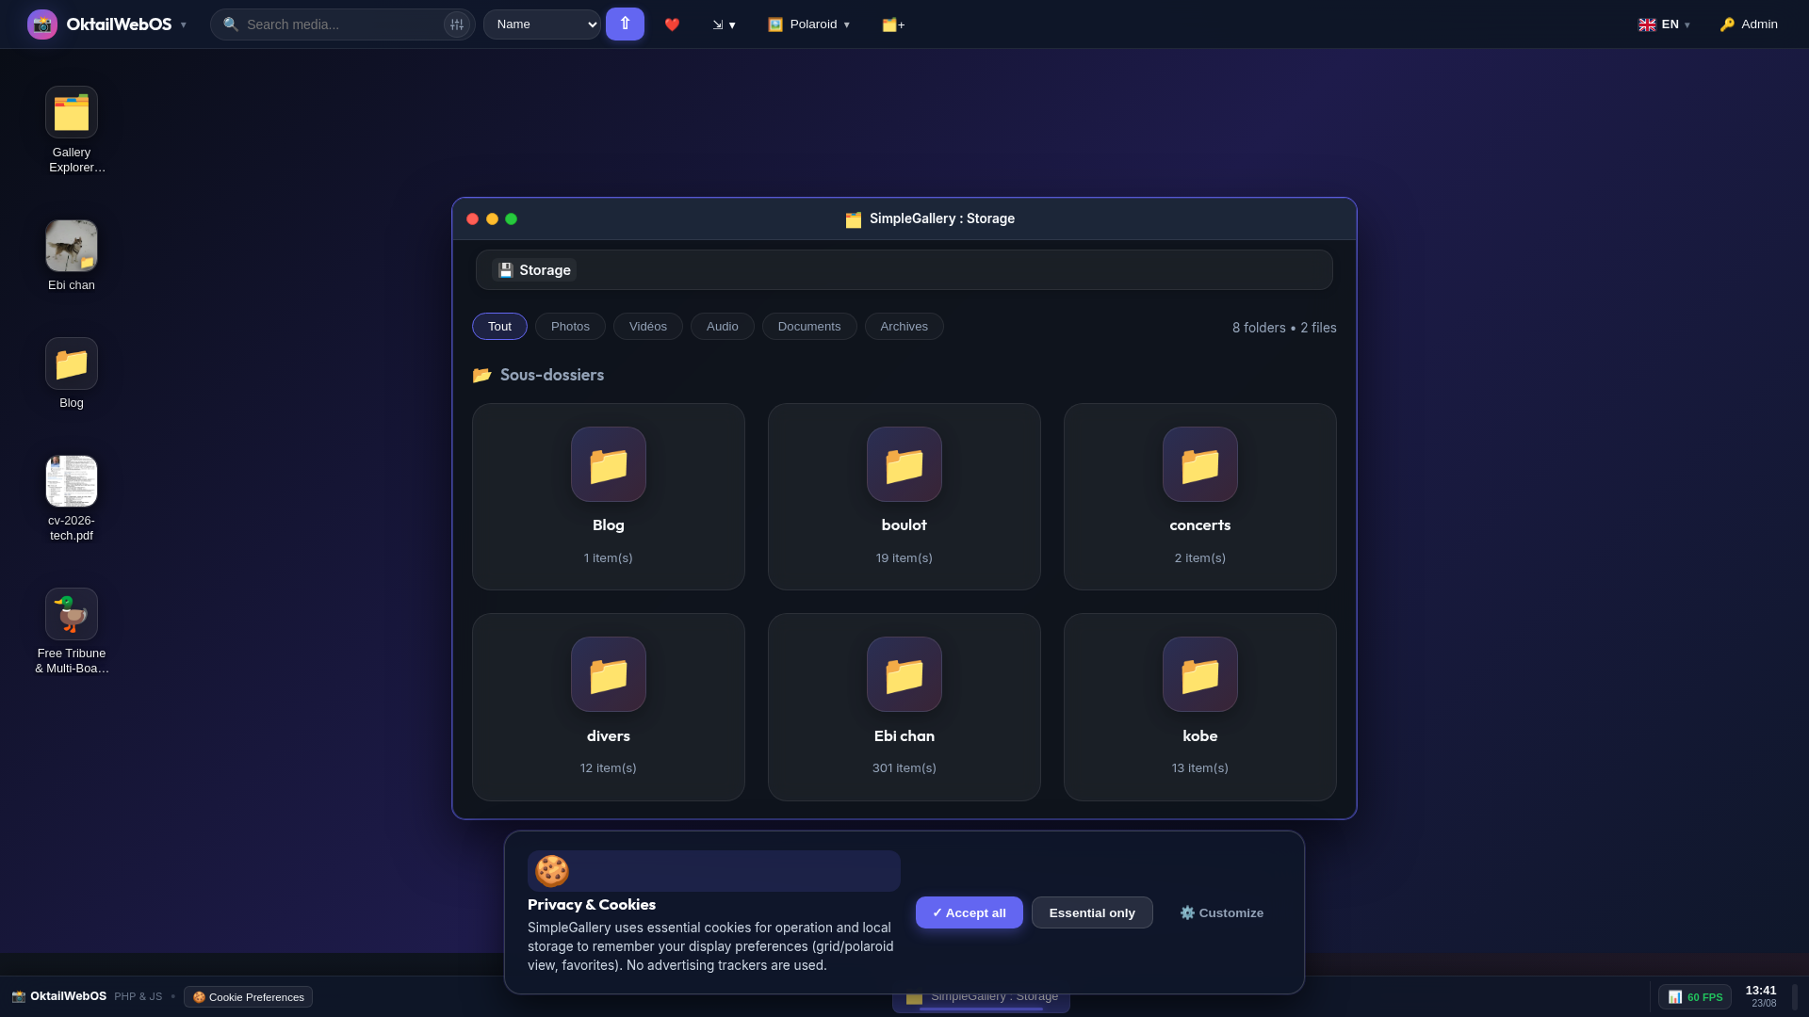Open search filter settings icon

point(457,24)
